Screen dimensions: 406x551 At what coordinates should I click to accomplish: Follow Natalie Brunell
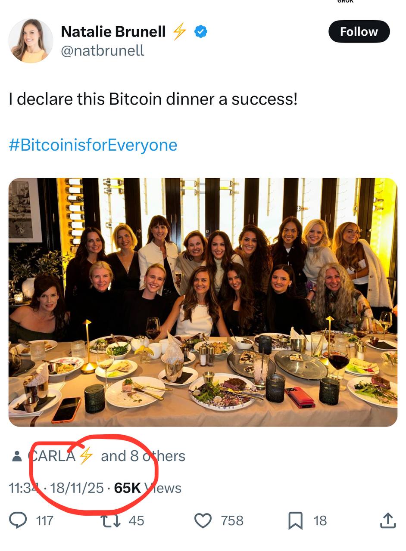359,31
